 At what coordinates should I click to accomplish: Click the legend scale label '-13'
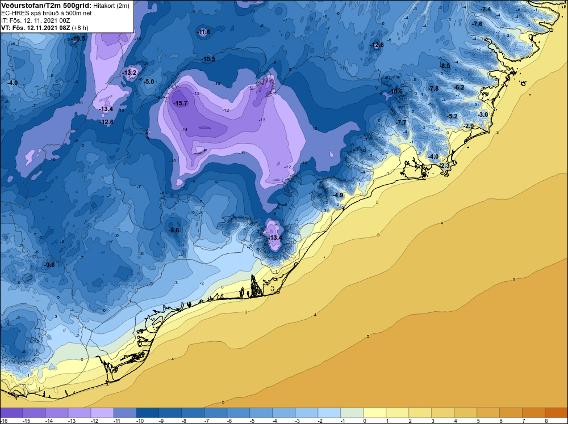(x=72, y=421)
